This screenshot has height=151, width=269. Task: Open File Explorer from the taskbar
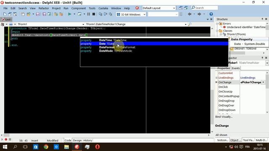pos(66,147)
